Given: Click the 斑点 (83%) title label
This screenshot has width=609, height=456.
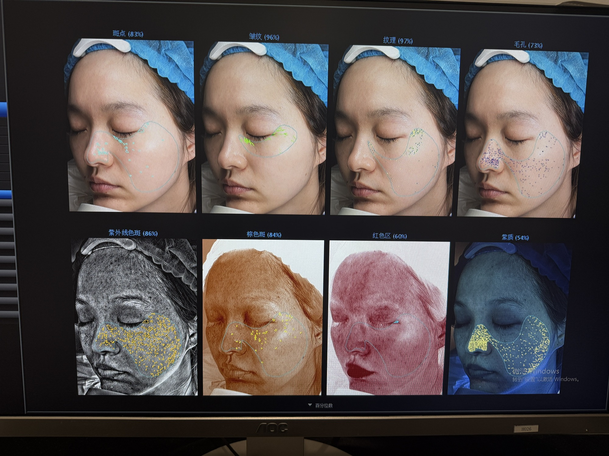Looking at the screenshot, I should [128, 34].
